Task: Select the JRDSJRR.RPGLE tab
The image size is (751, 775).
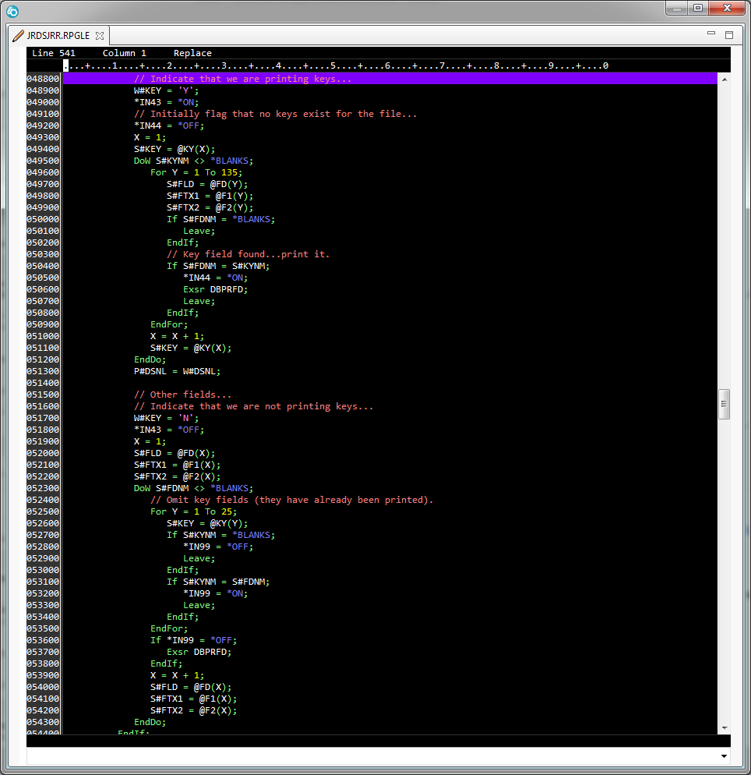Action: [58, 36]
